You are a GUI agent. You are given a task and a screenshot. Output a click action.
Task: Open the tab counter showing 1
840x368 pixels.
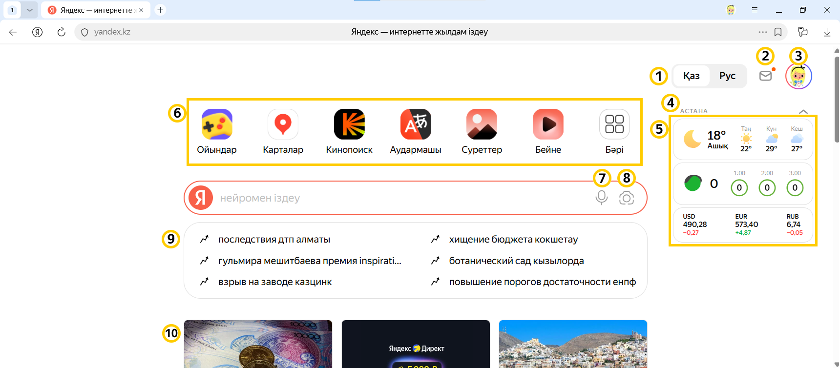[12, 10]
